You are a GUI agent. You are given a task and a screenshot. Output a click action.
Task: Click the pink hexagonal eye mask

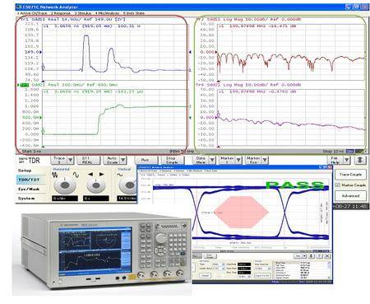click(x=242, y=213)
